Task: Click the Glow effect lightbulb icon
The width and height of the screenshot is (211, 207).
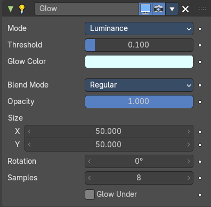Action: click(x=22, y=9)
